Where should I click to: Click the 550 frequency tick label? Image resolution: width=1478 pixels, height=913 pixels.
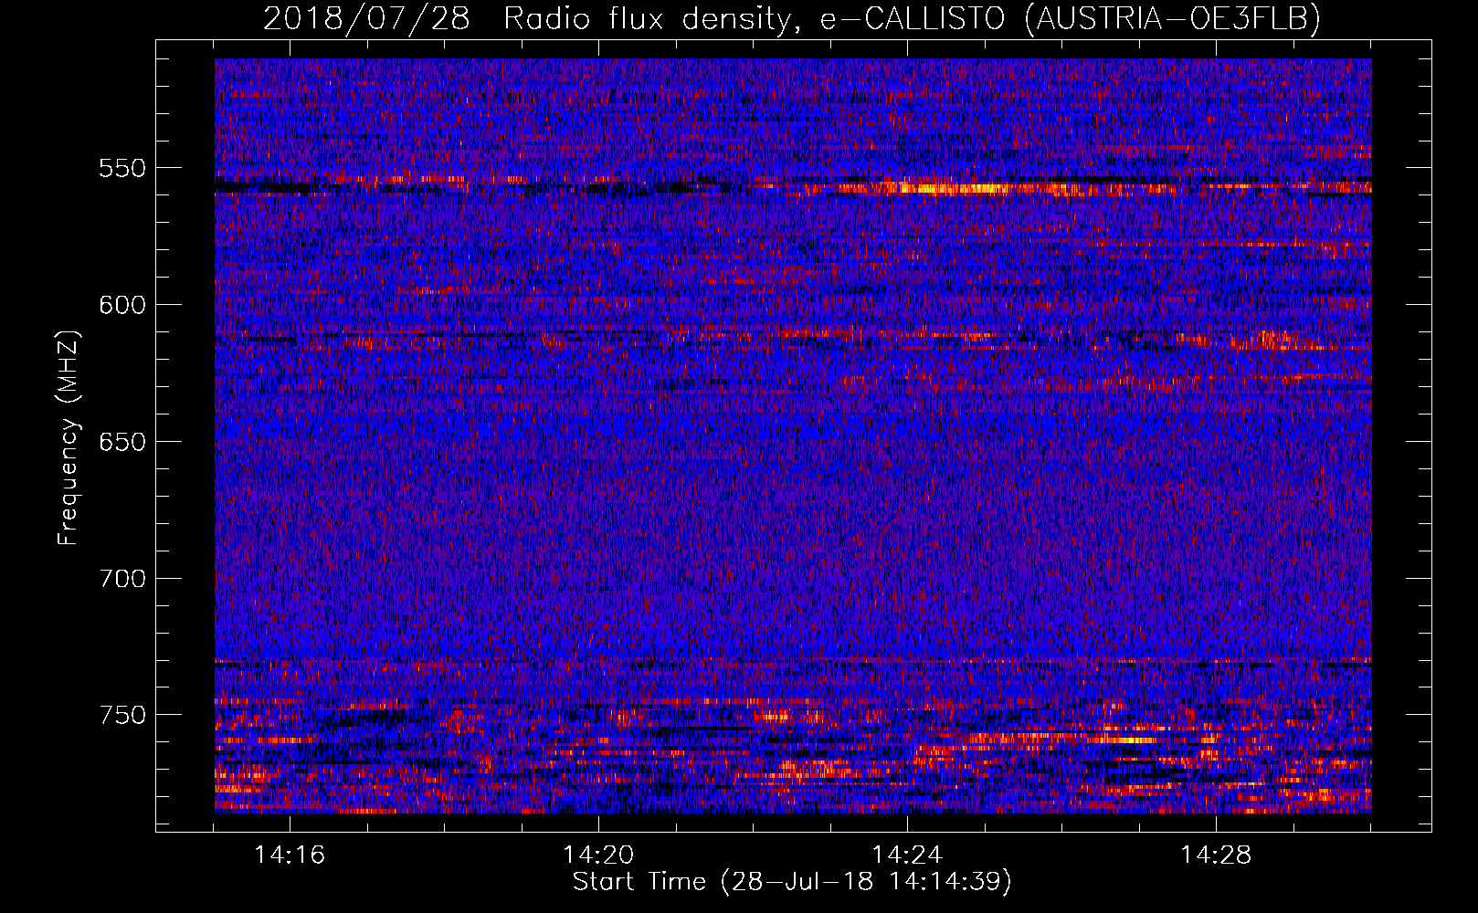point(122,168)
